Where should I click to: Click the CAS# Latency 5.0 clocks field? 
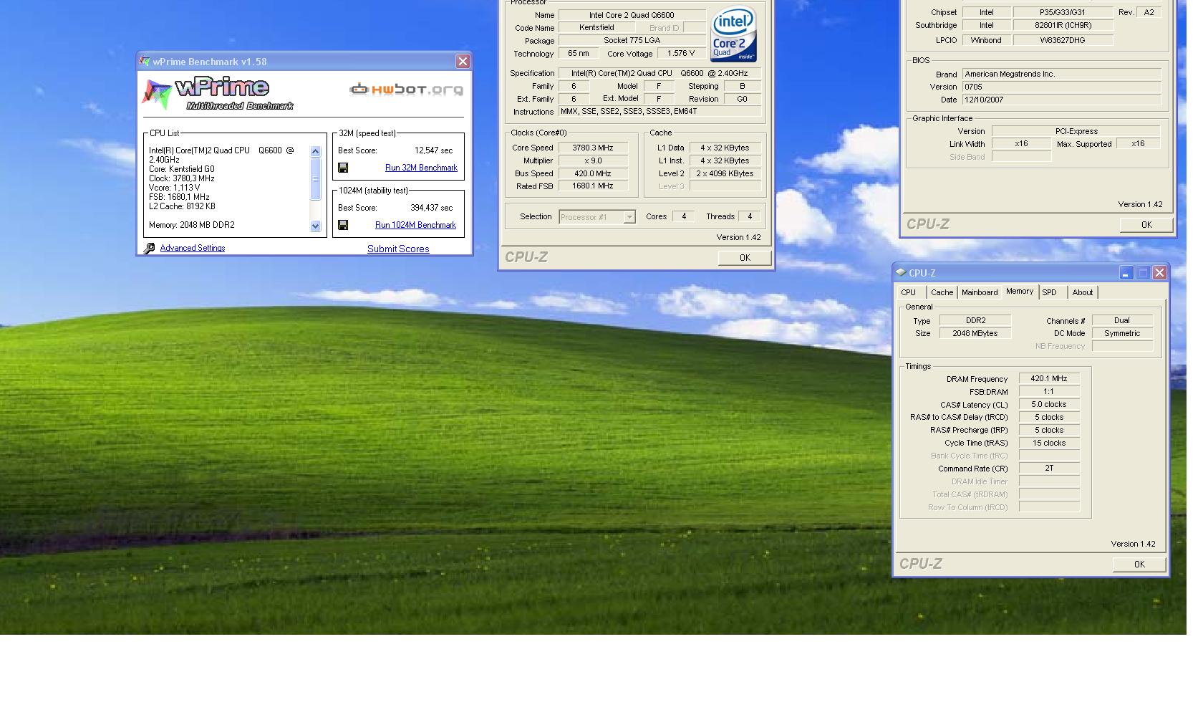point(1049,404)
